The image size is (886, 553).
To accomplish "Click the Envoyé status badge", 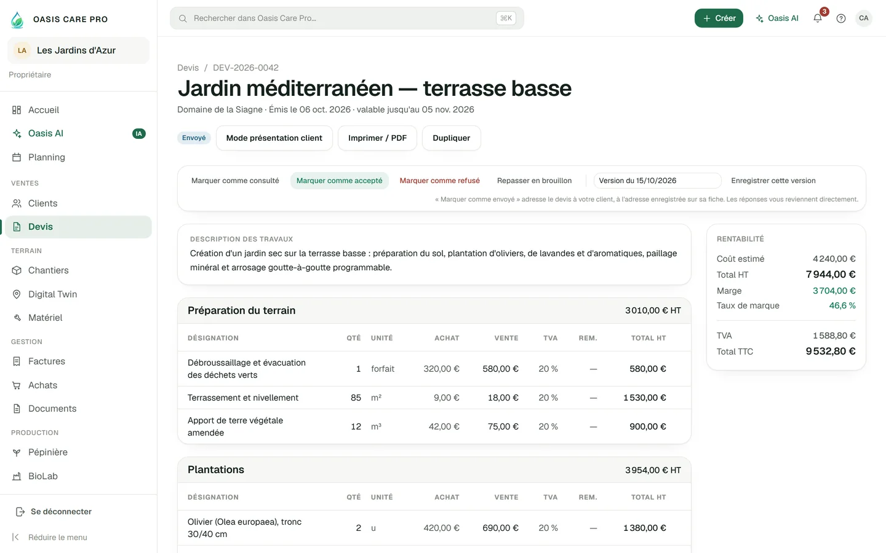I will click(194, 138).
